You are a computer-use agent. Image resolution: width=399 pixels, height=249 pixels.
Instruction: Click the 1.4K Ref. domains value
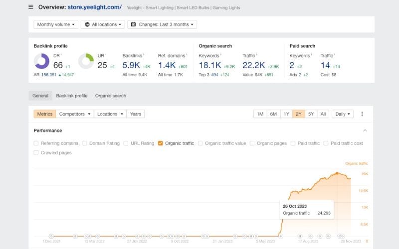coord(167,65)
